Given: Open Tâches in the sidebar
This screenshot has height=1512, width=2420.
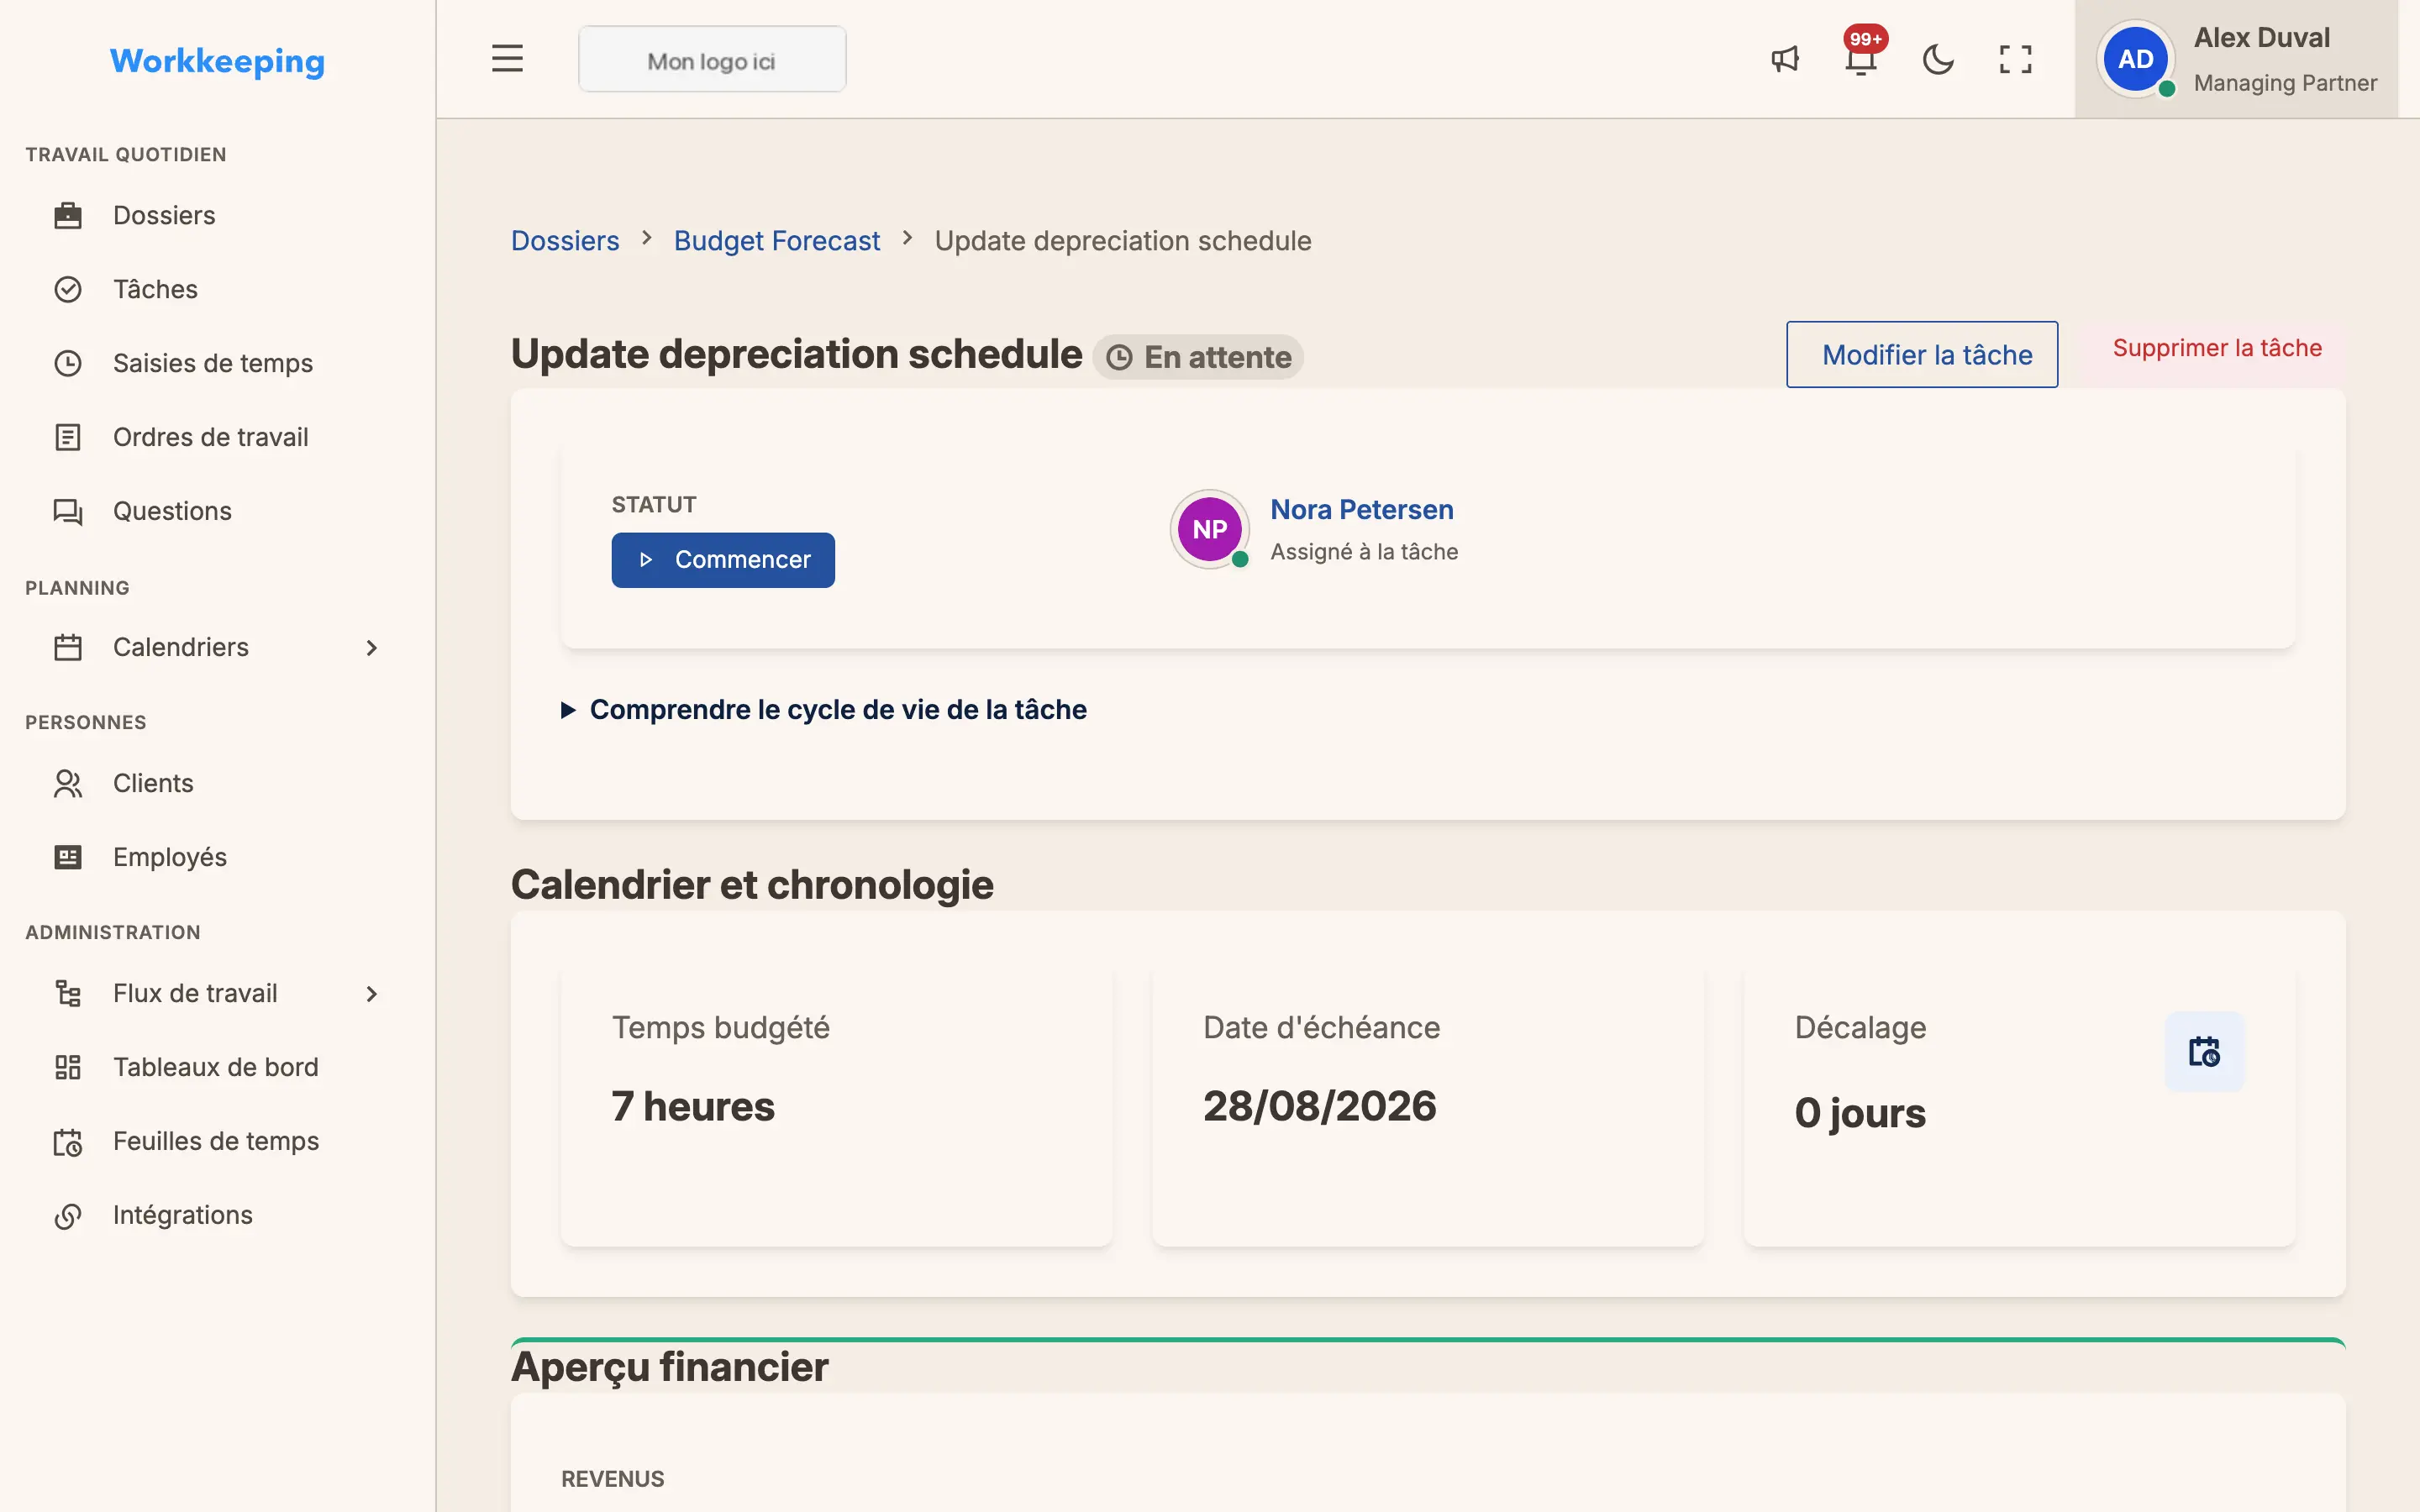Looking at the screenshot, I should pyautogui.click(x=218, y=289).
